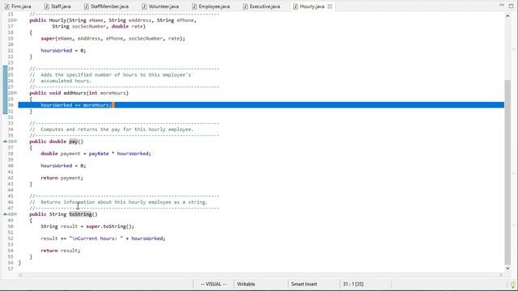Click the Java file icon on Staff.java tab

(47, 6)
